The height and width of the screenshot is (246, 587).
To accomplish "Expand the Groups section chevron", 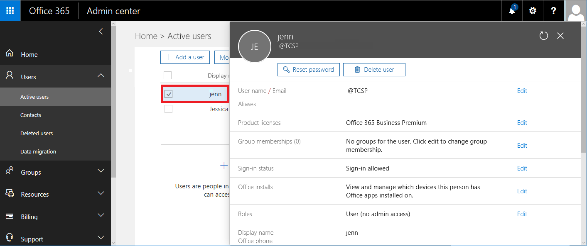I will (101, 171).
